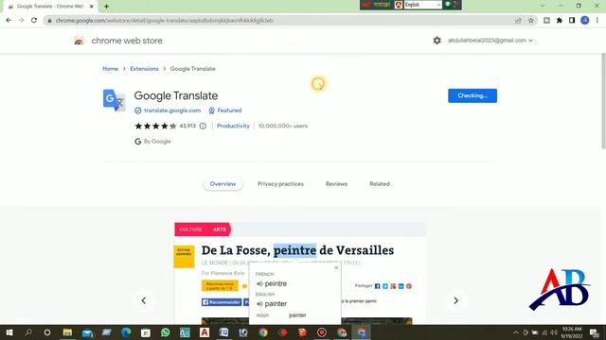Open File Explorer from taskbar
Screen dimensions: 606x340
[x=67, y=332]
